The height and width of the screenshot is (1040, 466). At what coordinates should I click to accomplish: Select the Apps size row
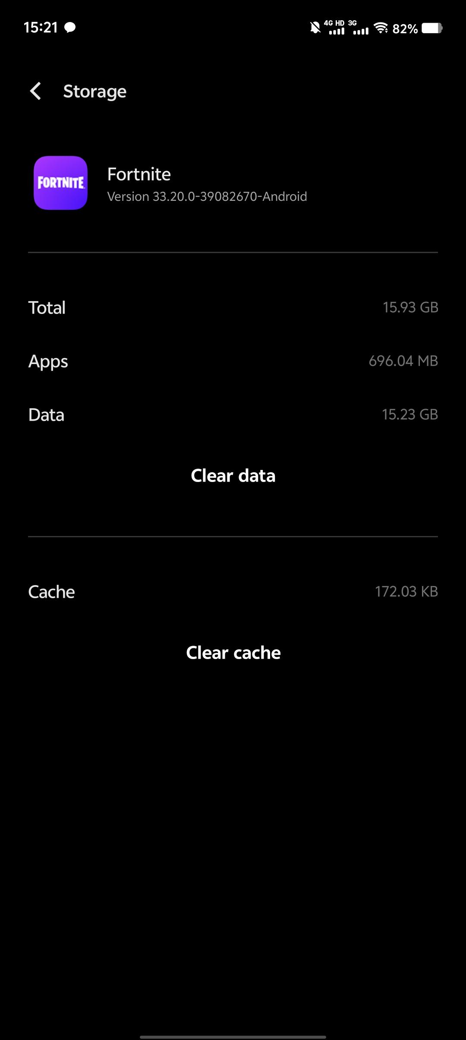[x=233, y=361]
